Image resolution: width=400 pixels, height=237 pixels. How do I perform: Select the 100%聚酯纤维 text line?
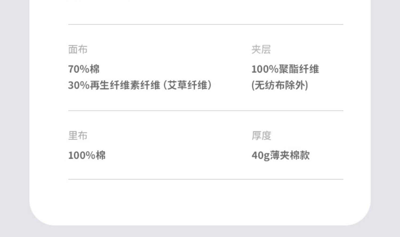pyautogui.click(x=285, y=69)
